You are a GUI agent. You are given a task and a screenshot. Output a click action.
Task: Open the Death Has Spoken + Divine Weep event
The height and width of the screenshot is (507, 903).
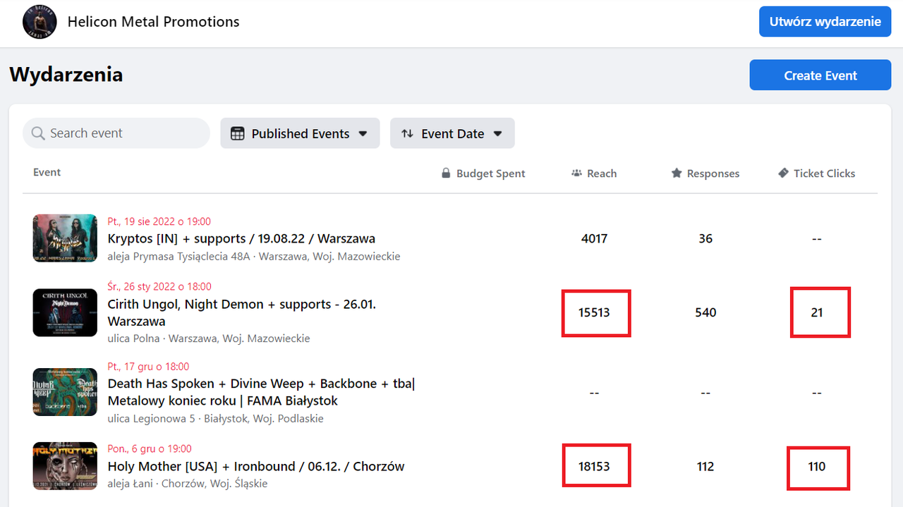click(262, 392)
